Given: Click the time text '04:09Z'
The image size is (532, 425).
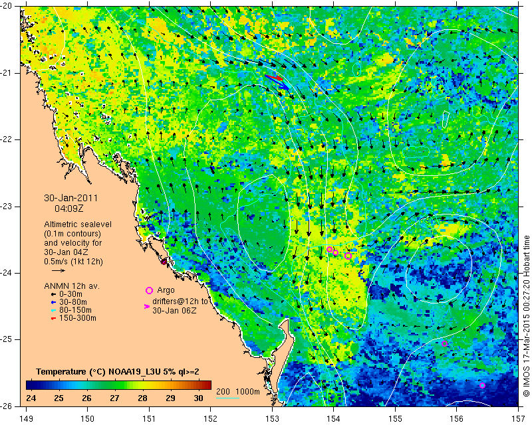Looking at the screenshot, I should 69,209.
